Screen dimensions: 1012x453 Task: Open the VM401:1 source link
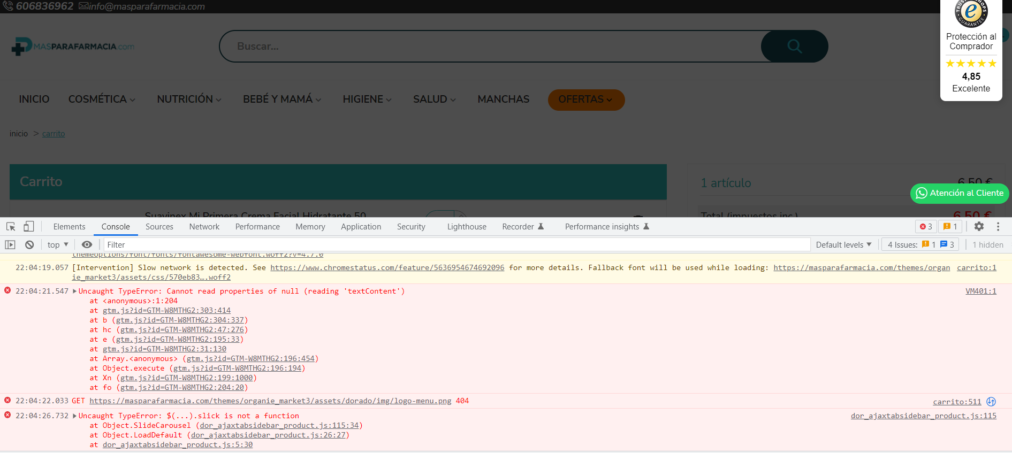pos(980,291)
